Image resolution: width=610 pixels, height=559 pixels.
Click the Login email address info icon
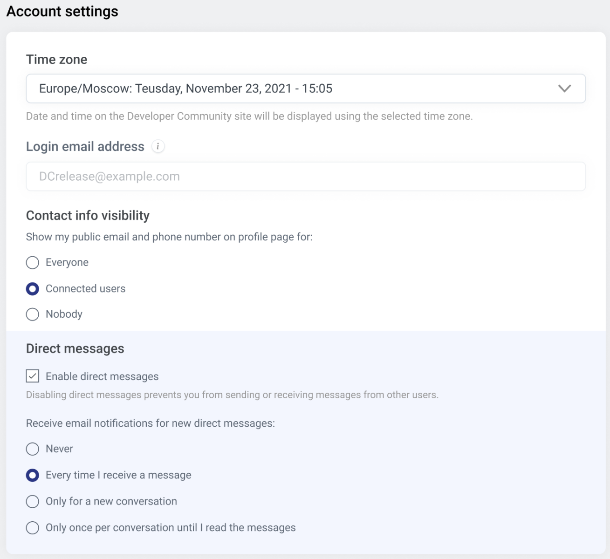[x=158, y=146]
